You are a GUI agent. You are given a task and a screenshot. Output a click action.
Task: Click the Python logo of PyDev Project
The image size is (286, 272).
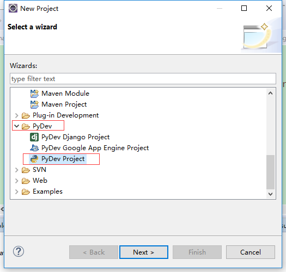(x=34, y=159)
